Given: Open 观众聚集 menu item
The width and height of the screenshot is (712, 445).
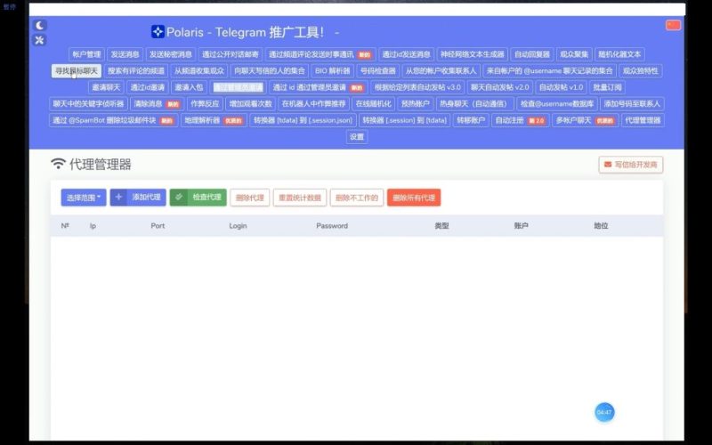Looking at the screenshot, I should pos(574,54).
